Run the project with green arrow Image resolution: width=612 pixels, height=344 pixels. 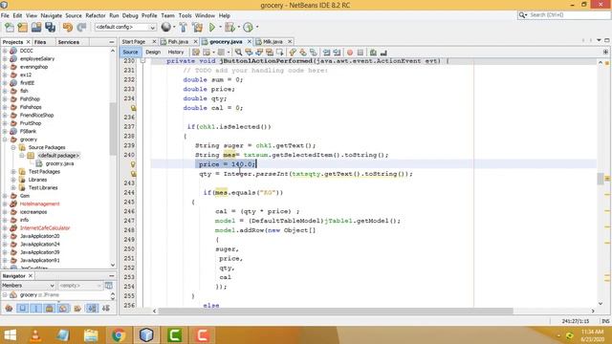tap(212, 28)
